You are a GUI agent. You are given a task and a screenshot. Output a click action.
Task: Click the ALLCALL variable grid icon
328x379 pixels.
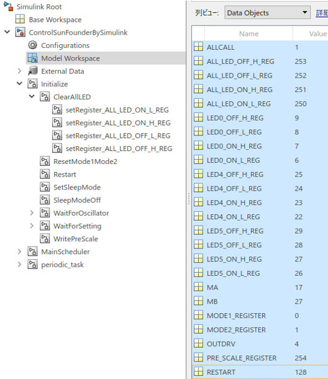[198, 47]
